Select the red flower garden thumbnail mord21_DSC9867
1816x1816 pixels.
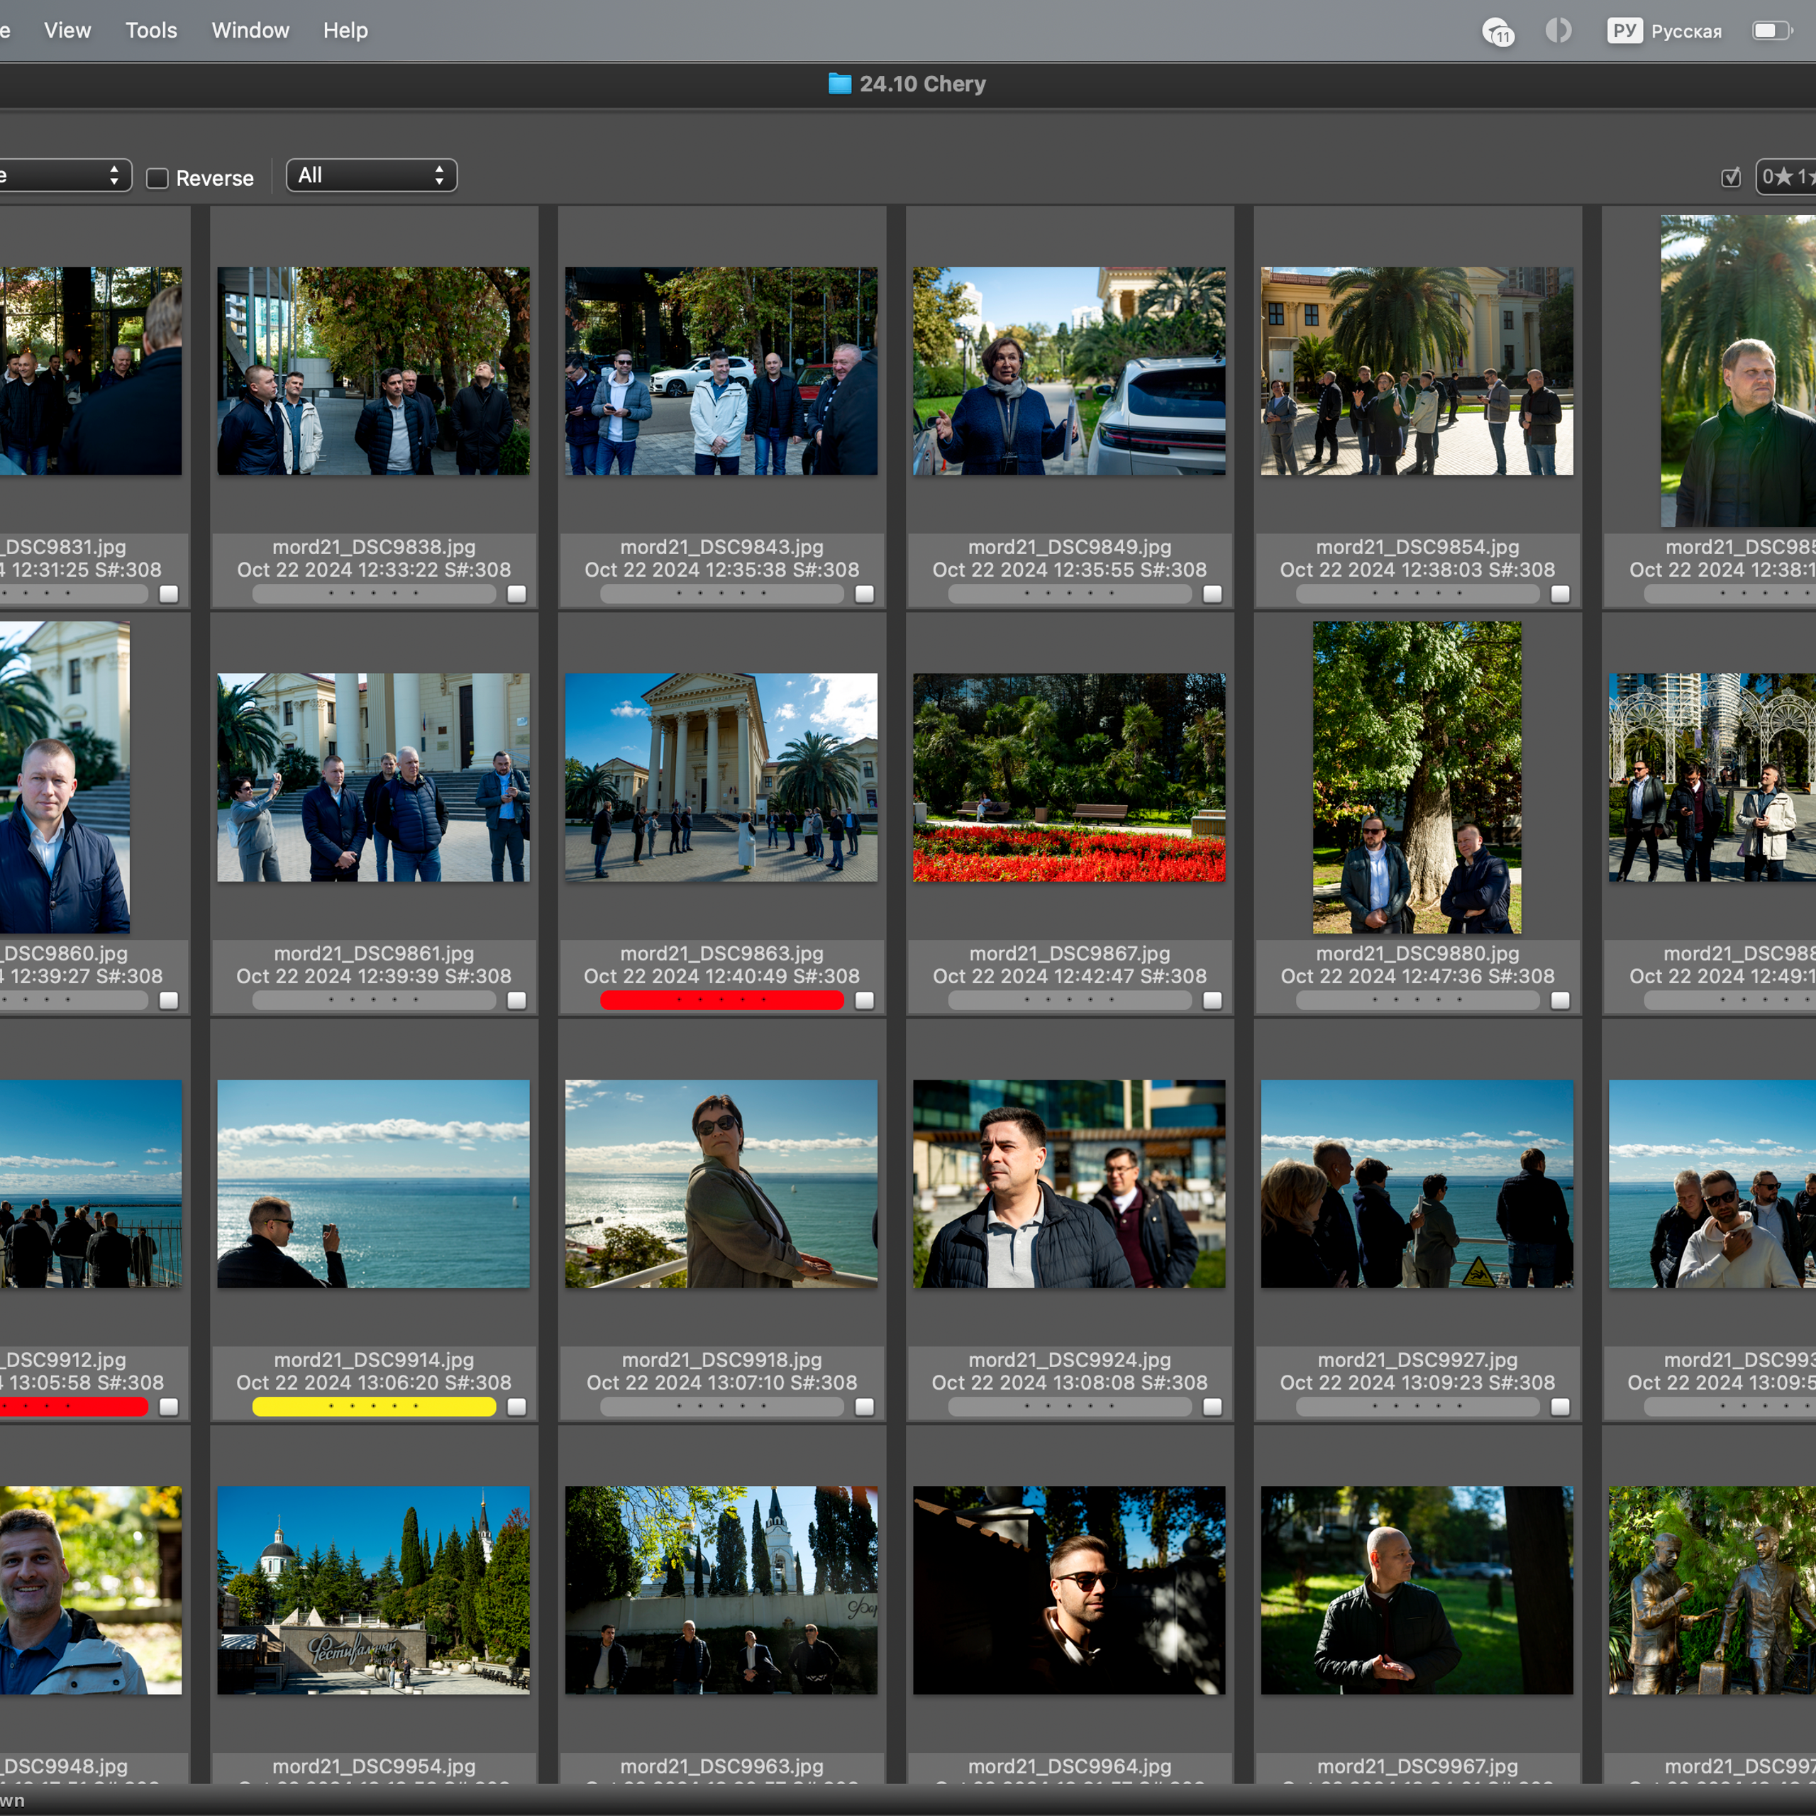tap(1069, 777)
